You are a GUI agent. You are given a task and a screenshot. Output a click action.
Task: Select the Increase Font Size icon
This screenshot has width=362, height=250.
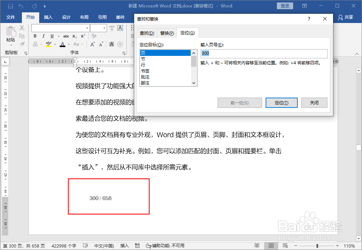[x=93, y=43]
